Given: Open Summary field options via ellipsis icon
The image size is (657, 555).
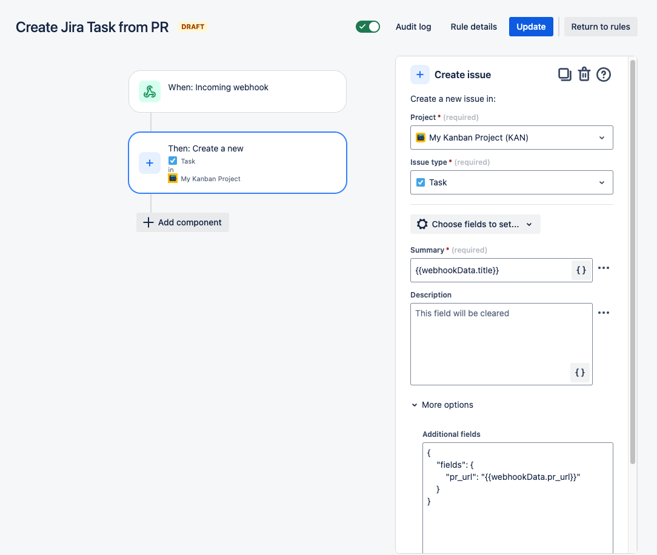Looking at the screenshot, I should pos(604,268).
